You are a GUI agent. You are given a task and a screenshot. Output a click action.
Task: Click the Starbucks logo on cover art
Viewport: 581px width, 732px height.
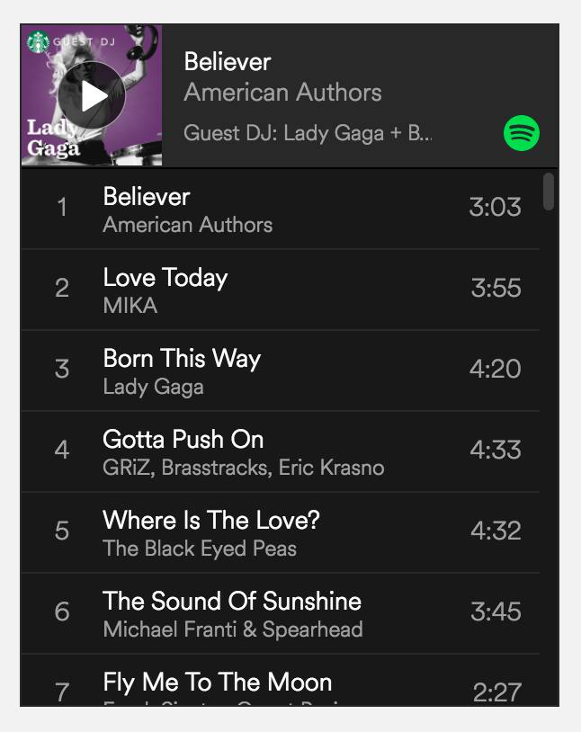[38, 42]
